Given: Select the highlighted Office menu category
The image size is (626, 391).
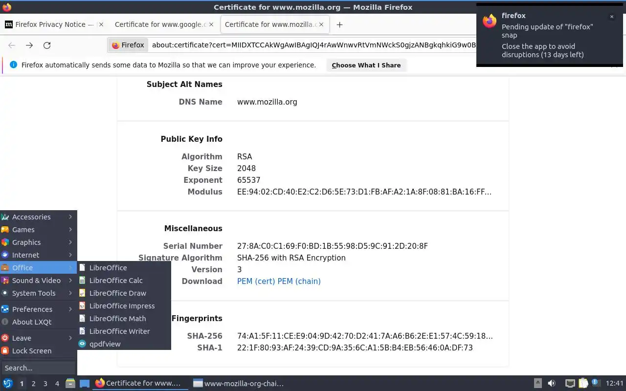Looking at the screenshot, I should (39, 268).
